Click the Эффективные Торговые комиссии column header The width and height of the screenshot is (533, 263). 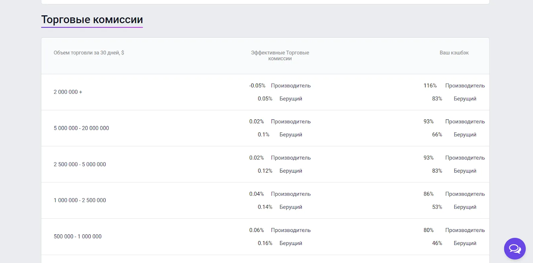click(x=280, y=56)
